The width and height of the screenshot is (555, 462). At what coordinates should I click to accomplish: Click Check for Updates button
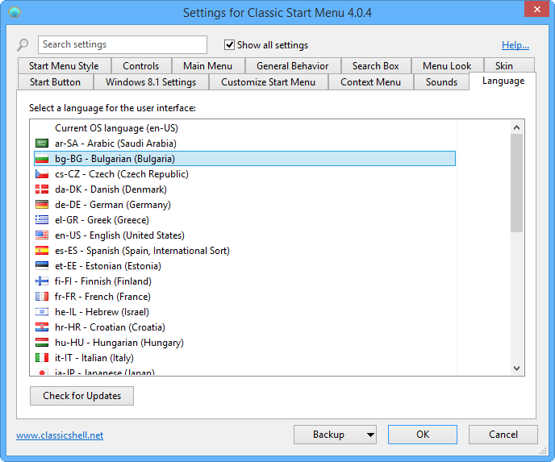[81, 396]
